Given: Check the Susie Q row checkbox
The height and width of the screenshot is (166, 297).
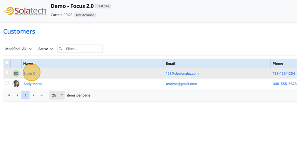Looking at the screenshot, I should (x=7, y=73).
